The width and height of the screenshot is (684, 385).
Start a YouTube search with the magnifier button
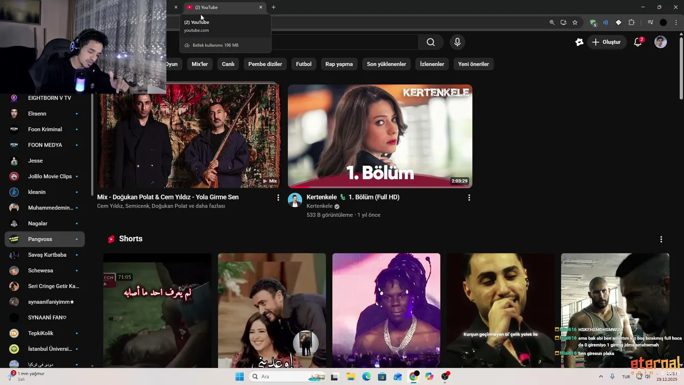pyautogui.click(x=431, y=42)
